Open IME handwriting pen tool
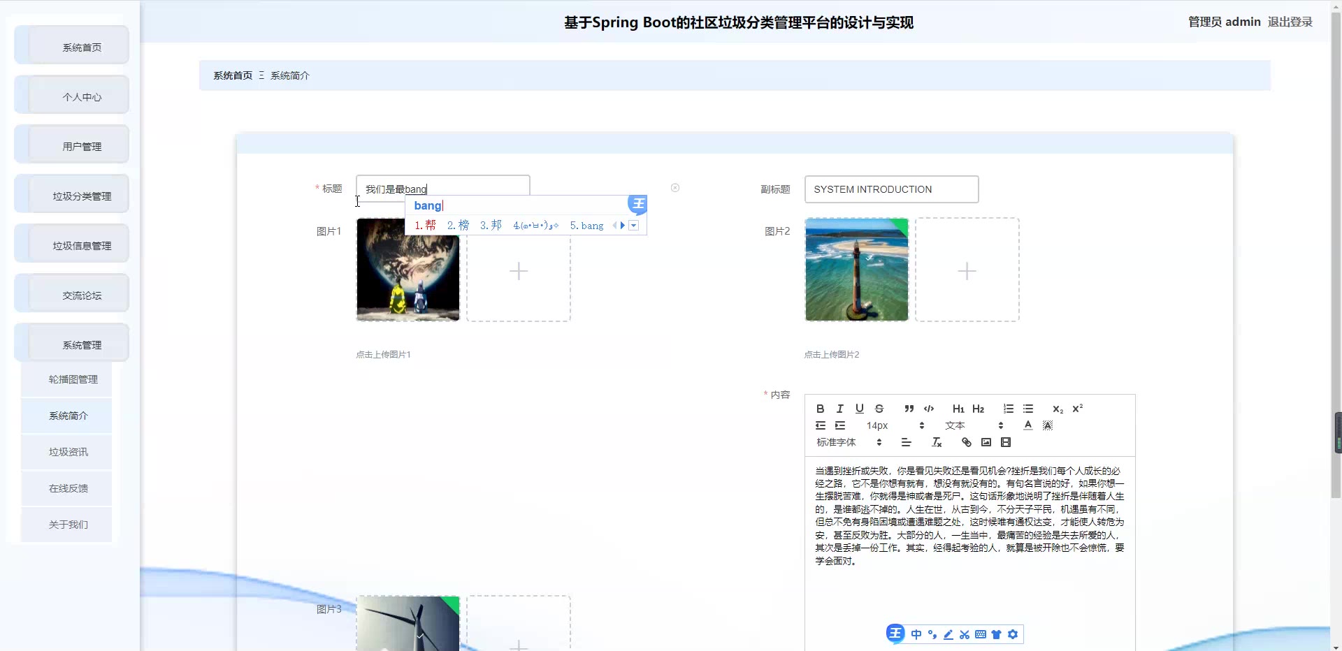1342x651 pixels. tap(948, 634)
